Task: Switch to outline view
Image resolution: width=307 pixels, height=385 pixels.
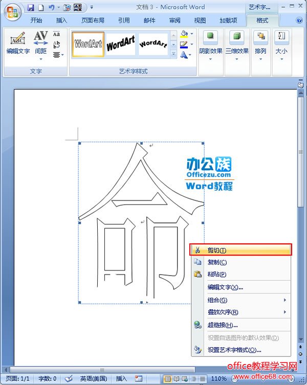Action: (x=194, y=379)
